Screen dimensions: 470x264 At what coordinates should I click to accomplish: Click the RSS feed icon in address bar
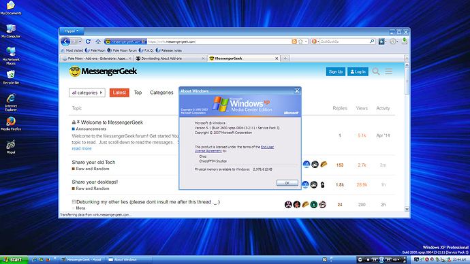pyautogui.click(x=294, y=42)
